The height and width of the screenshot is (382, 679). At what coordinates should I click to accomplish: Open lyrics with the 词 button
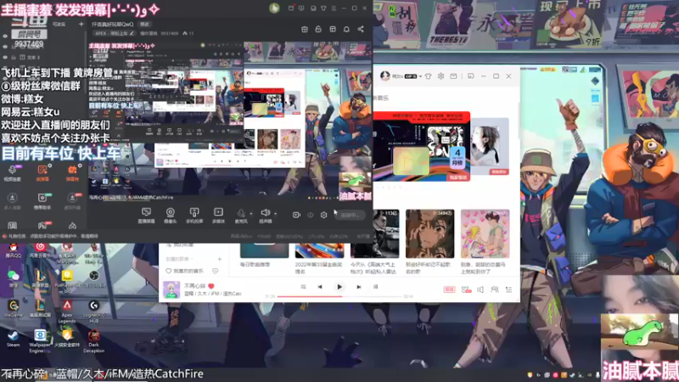(x=375, y=287)
